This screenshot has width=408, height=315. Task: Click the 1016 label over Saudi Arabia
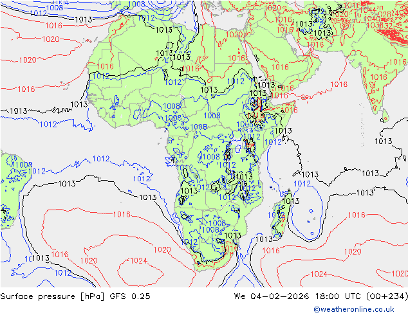coord(280,67)
